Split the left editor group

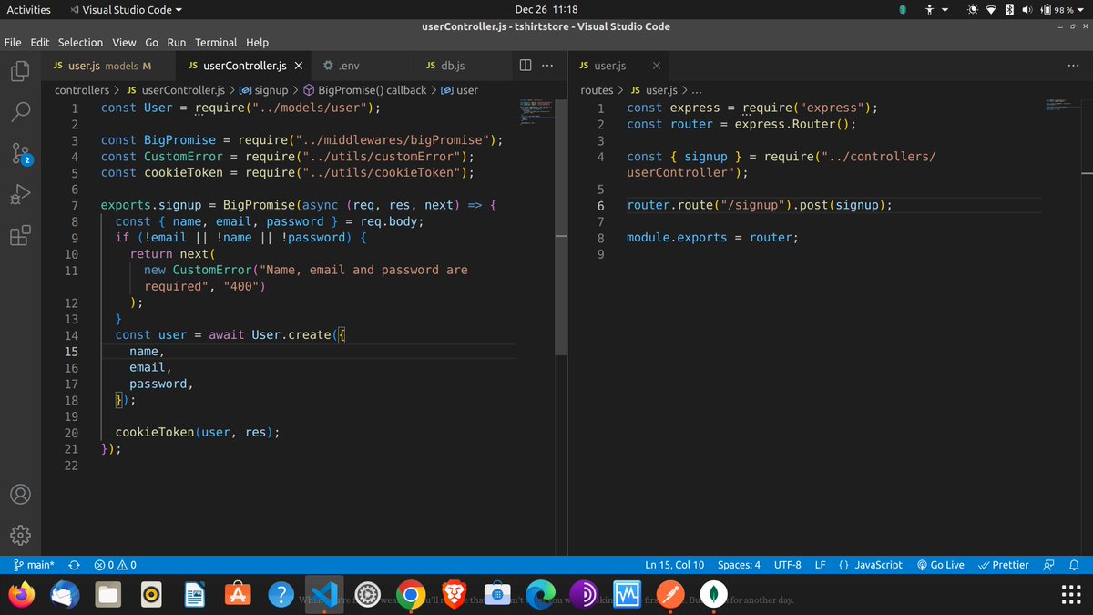[526, 66]
